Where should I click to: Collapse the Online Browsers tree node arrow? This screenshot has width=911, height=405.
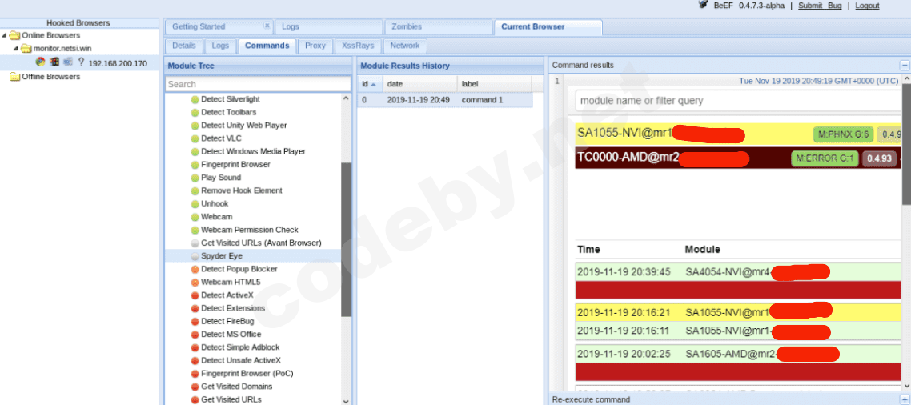[5, 35]
